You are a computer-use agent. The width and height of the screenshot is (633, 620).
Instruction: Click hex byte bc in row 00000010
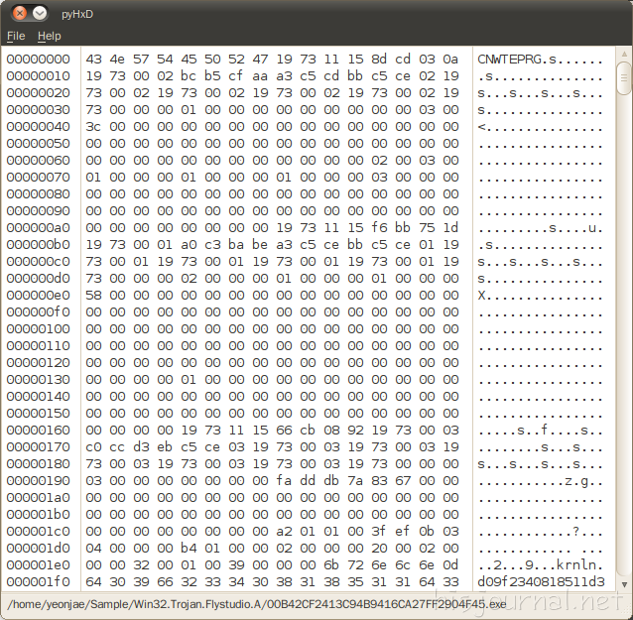pyautogui.click(x=189, y=75)
